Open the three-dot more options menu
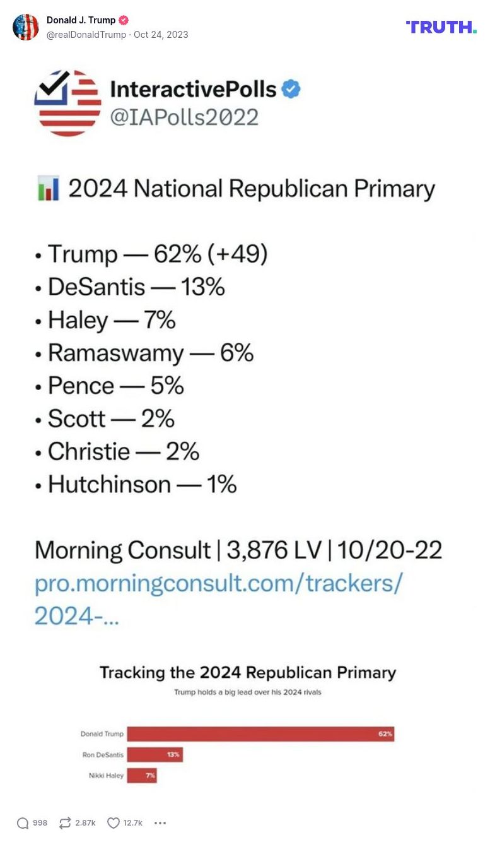The height and width of the screenshot is (842, 490). (x=160, y=823)
